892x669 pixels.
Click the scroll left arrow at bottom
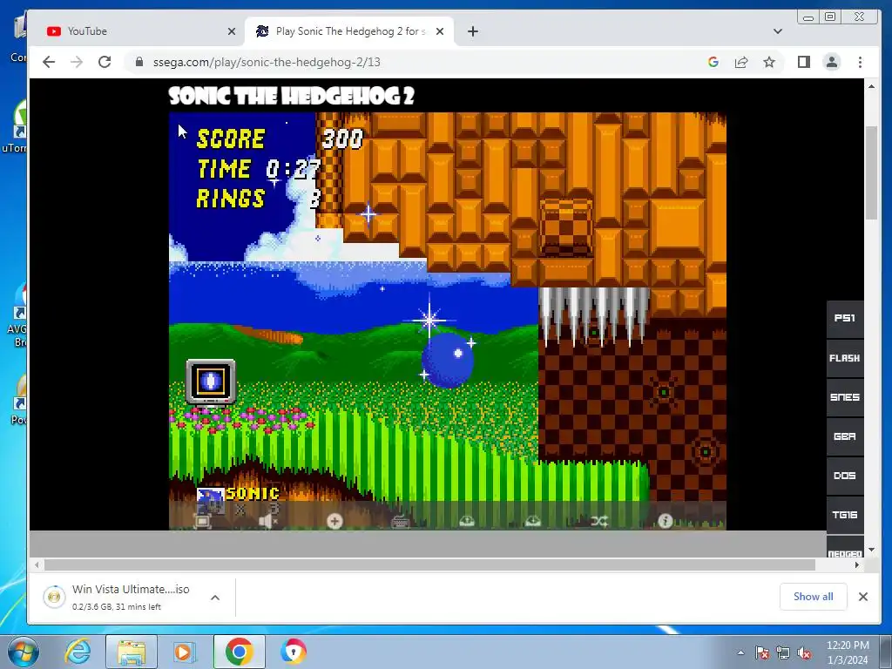click(37, 564)
